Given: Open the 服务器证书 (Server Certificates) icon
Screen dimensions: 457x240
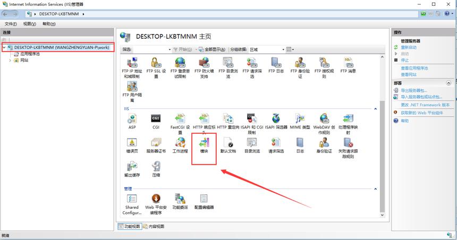Looking at the screenshot, I should tap(156, 145).
